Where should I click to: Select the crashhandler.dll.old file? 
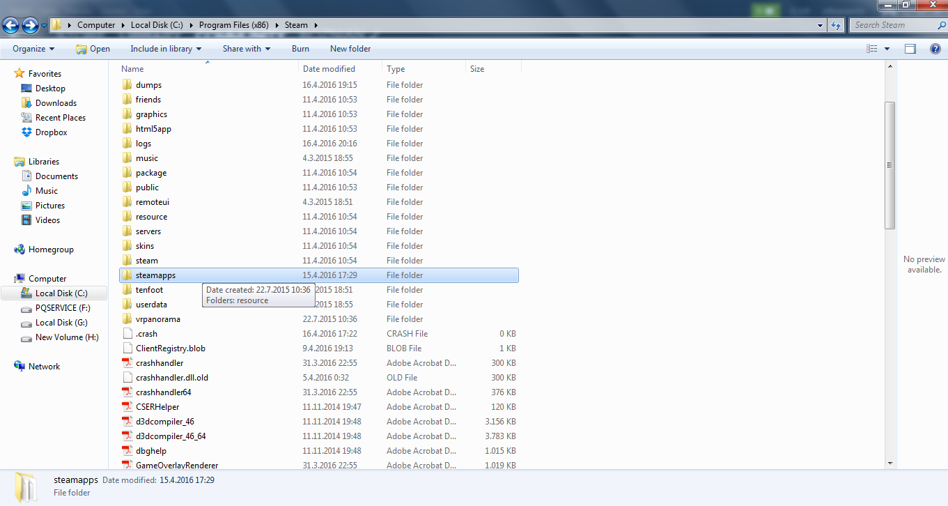pyautogui.click(x=318, y=378)
